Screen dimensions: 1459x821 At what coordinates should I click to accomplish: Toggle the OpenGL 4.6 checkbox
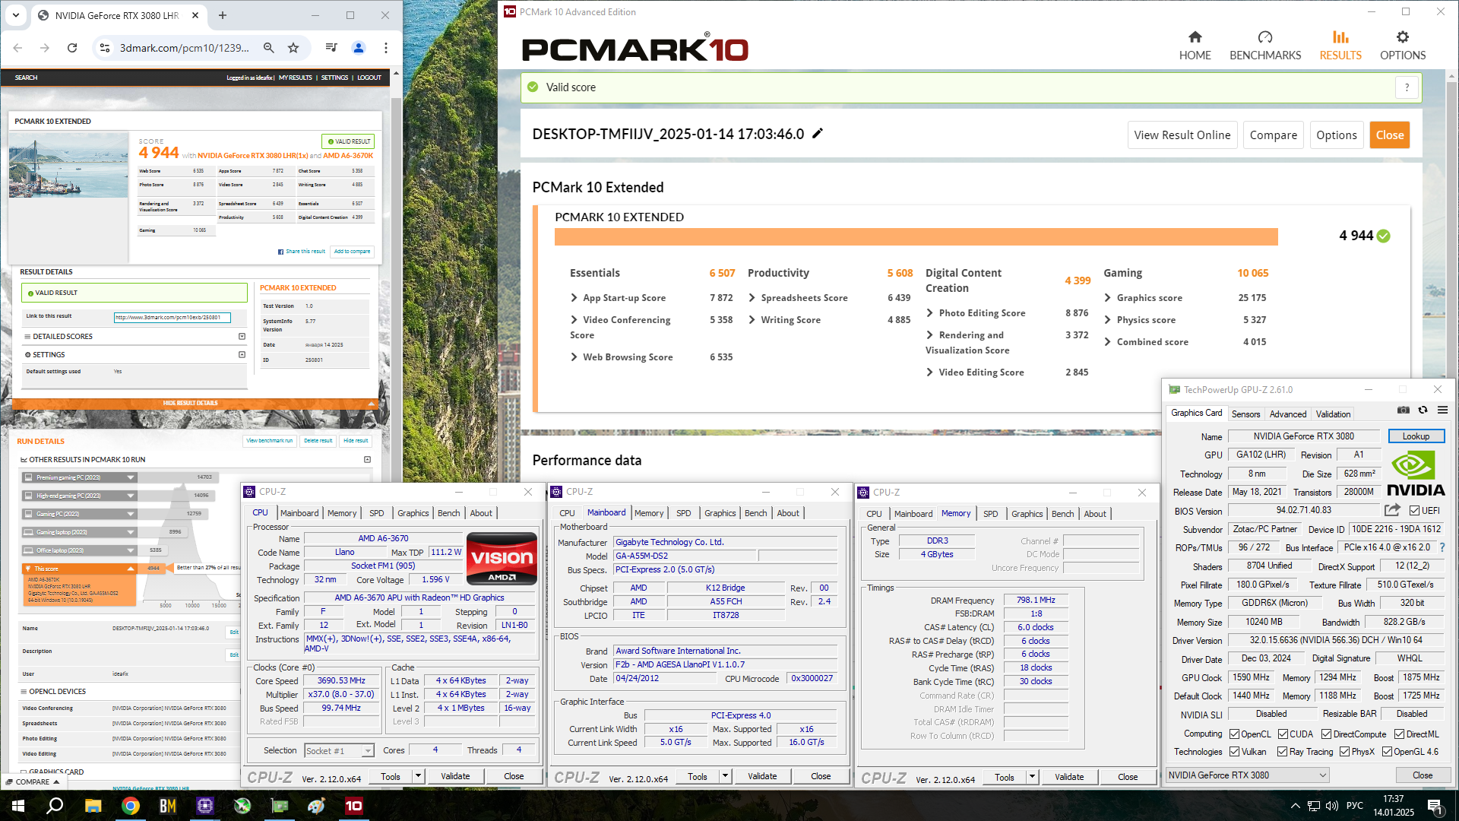pyautogui.click(x=1387, y=752)
